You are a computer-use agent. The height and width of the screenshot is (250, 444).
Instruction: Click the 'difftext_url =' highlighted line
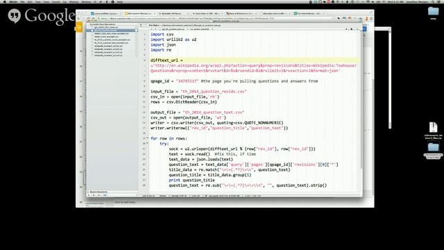tap(166, 60)
